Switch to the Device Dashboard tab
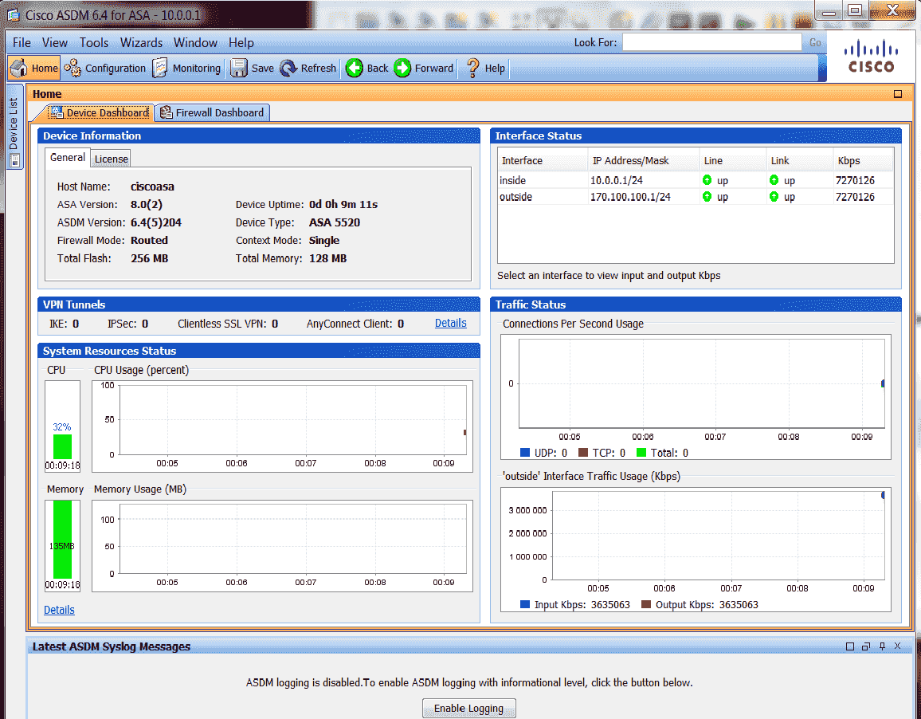921x719 pixels. 99,112
